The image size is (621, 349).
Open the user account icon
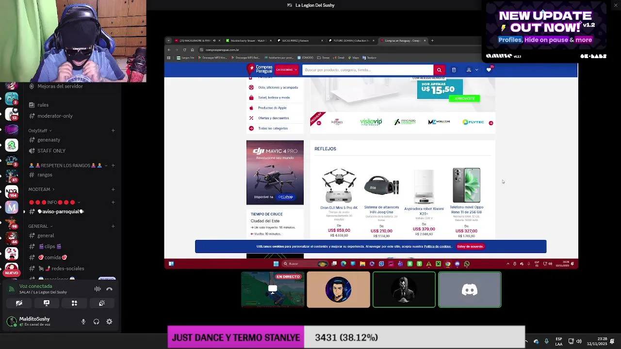click(x=469, y=70)
